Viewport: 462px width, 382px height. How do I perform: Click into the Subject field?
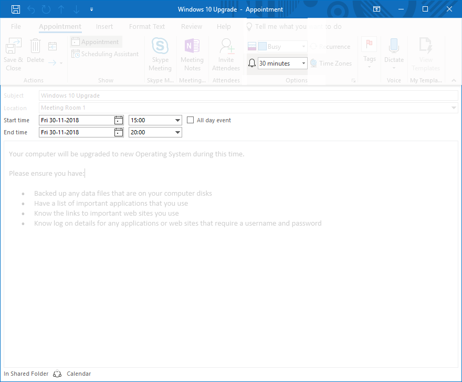(248, 95)
